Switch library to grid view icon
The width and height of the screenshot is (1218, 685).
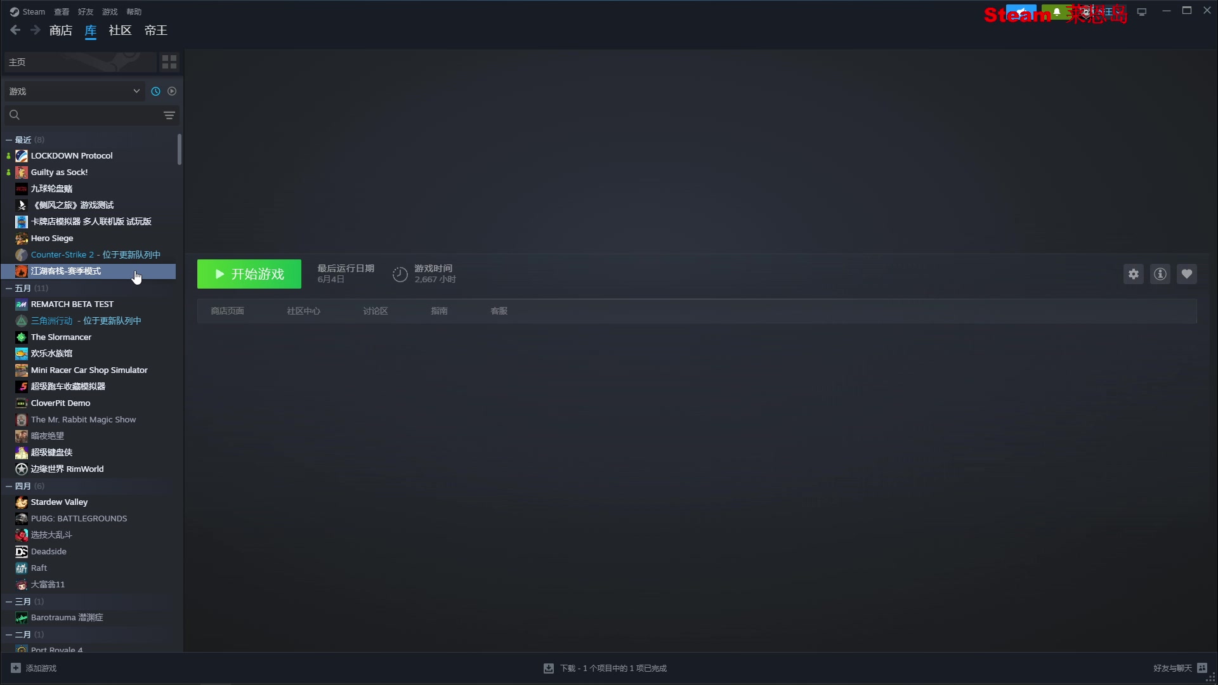coord(169,62)
